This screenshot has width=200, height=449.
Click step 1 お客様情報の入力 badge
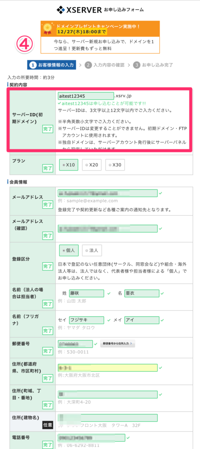pyautogui.click(x=52, y=65)
